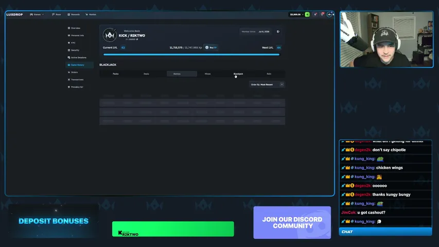
Task: Open the notifications bell icon
Action: pyautogui.click(x=315, y=14)
